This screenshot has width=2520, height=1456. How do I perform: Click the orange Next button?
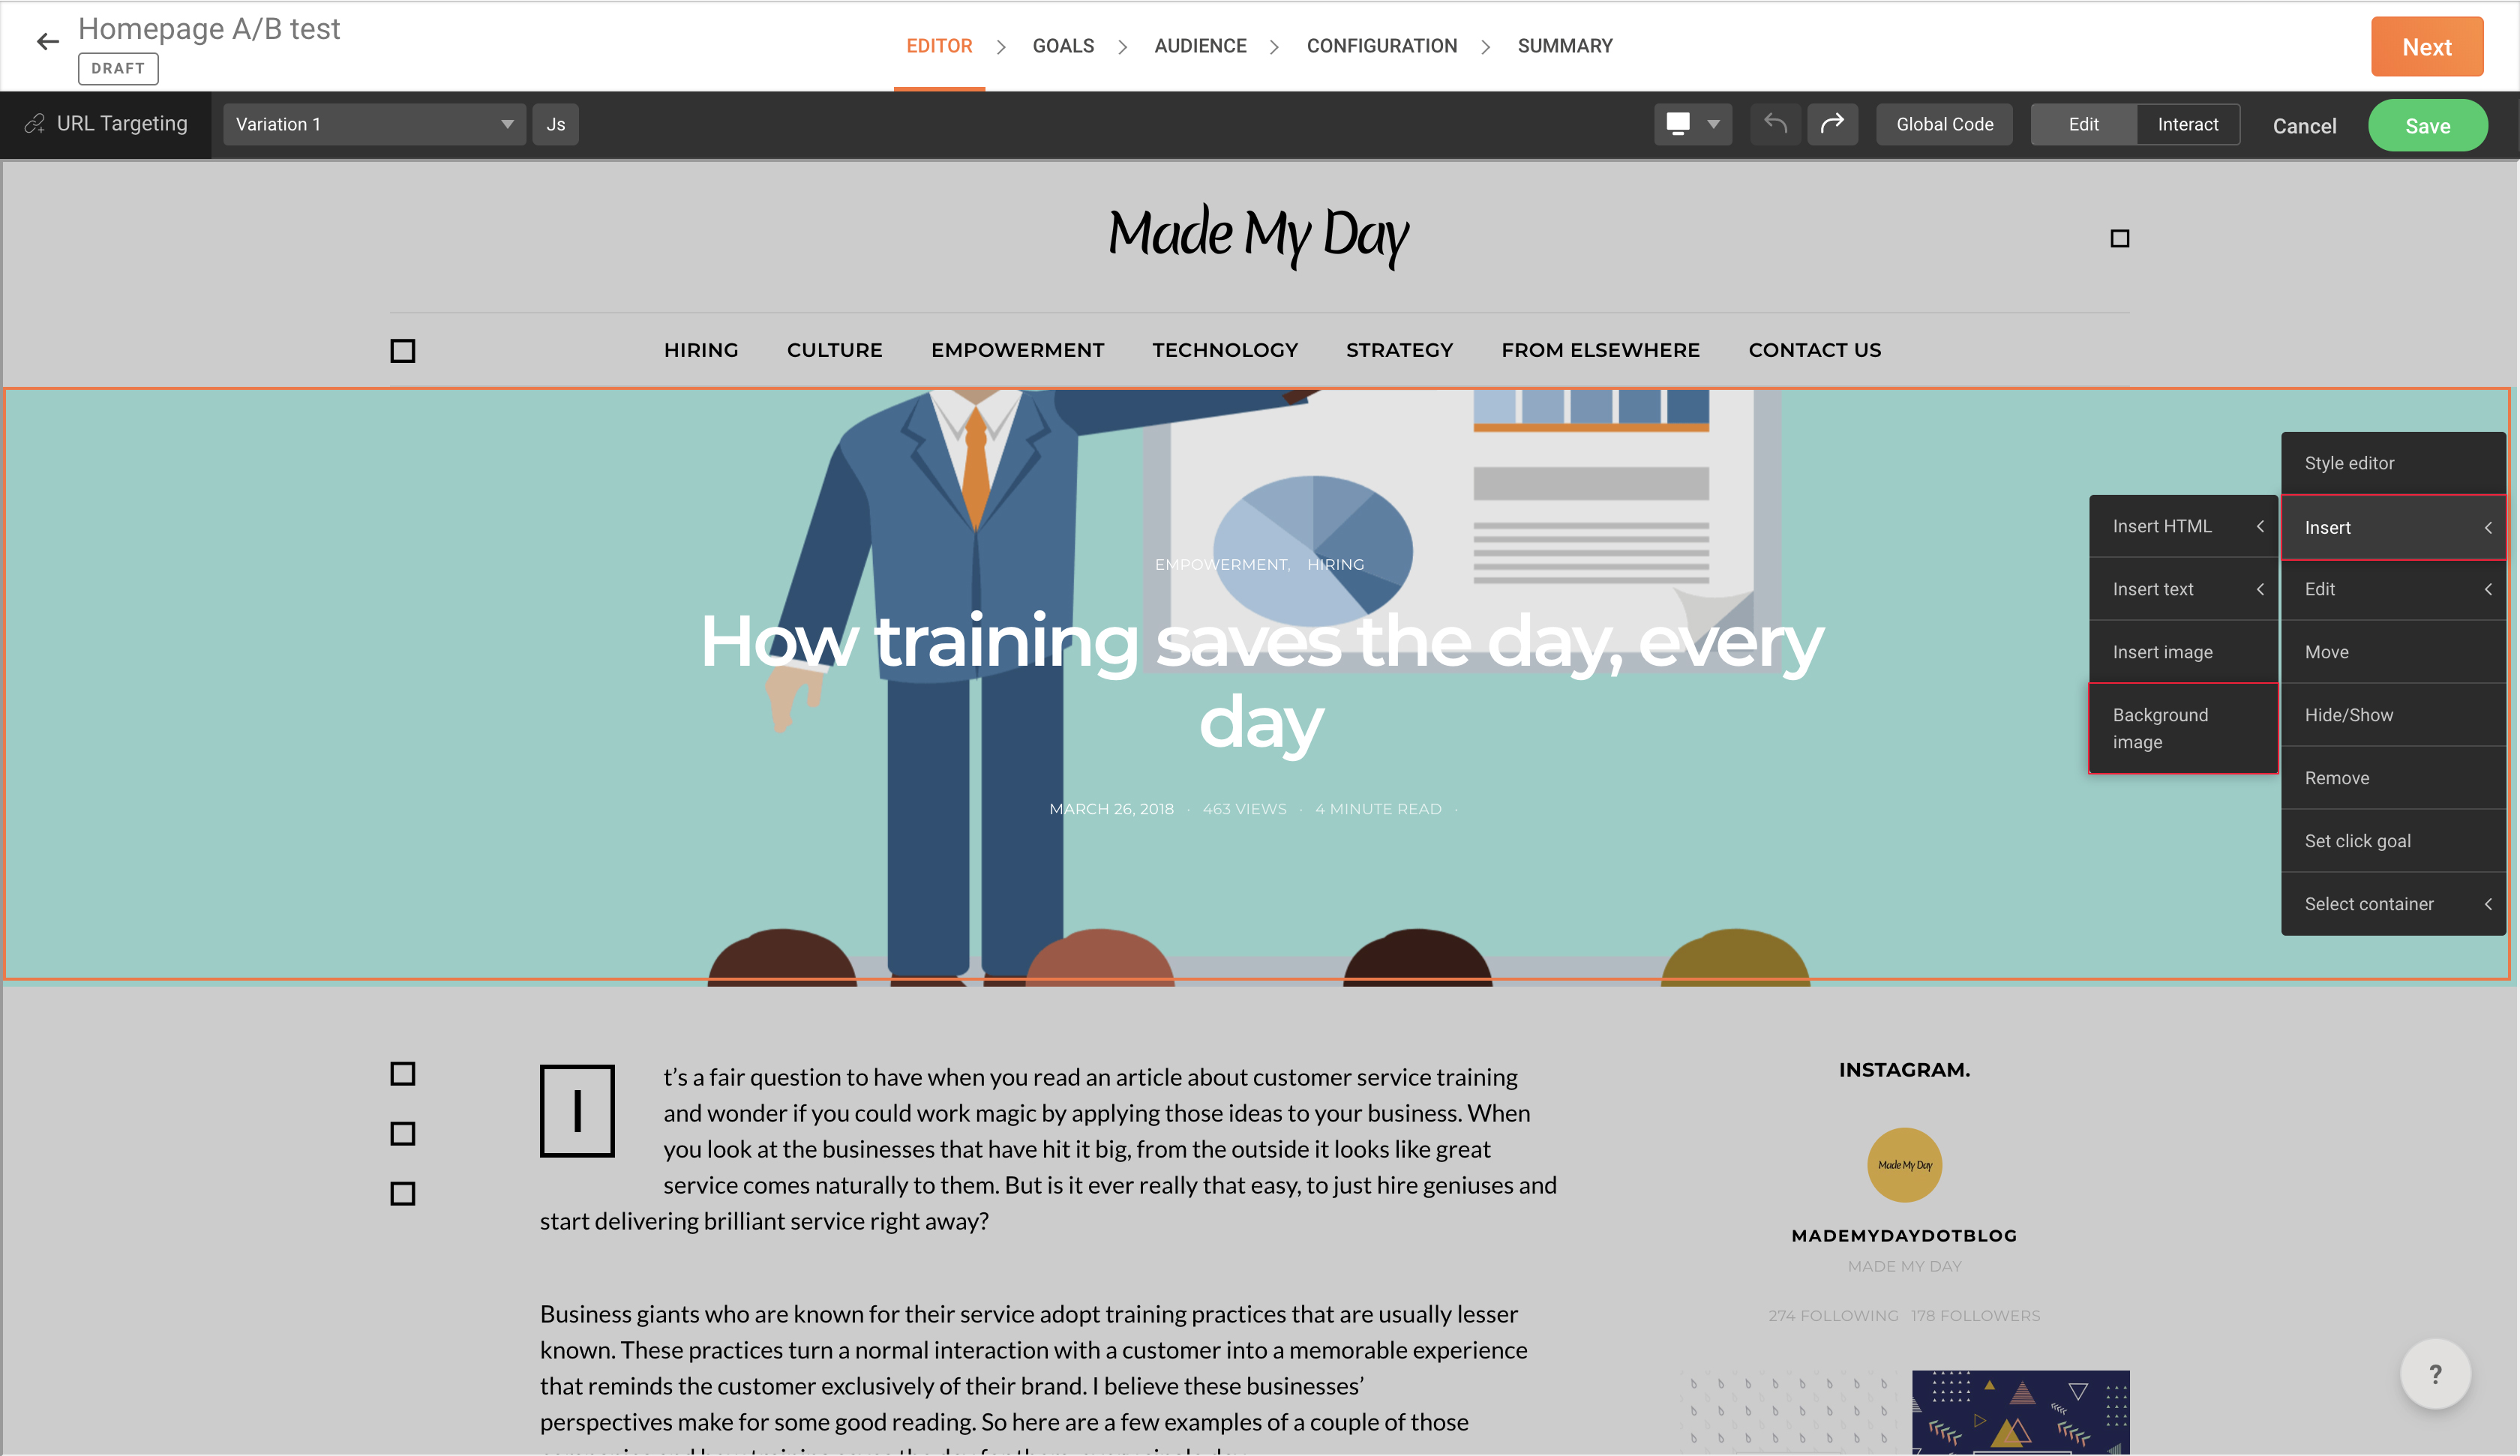click(x=2427, y=47)
